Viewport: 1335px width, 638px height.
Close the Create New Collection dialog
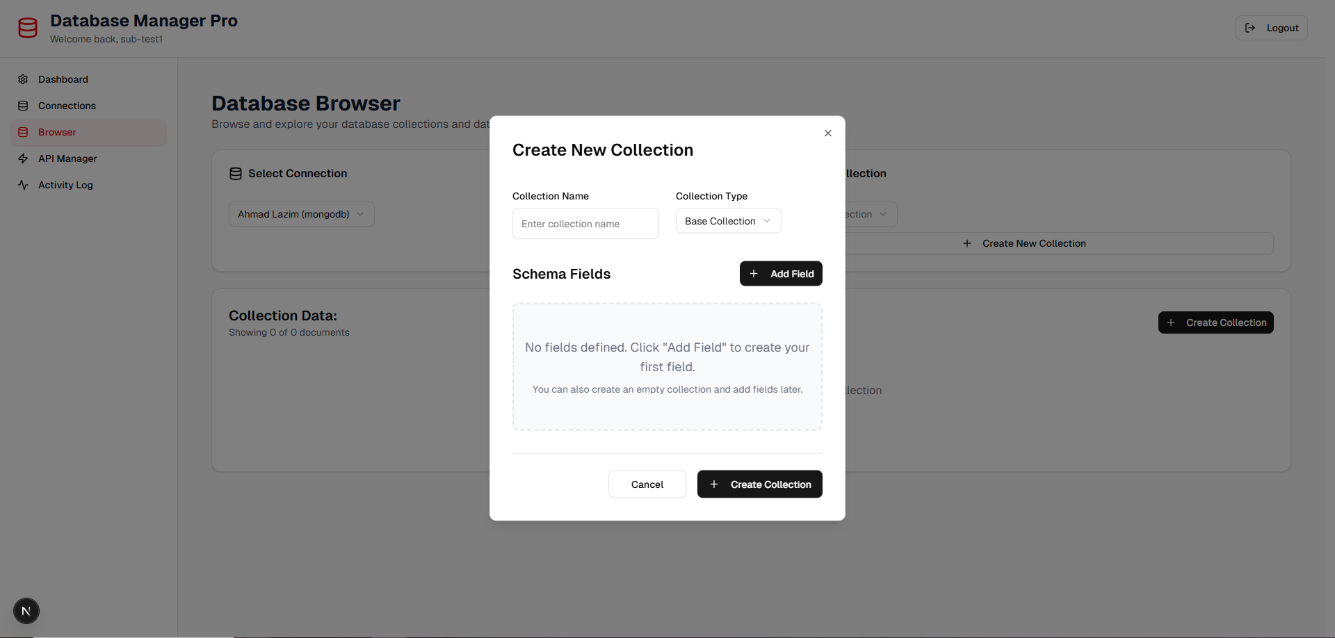[x=828, y=133]
